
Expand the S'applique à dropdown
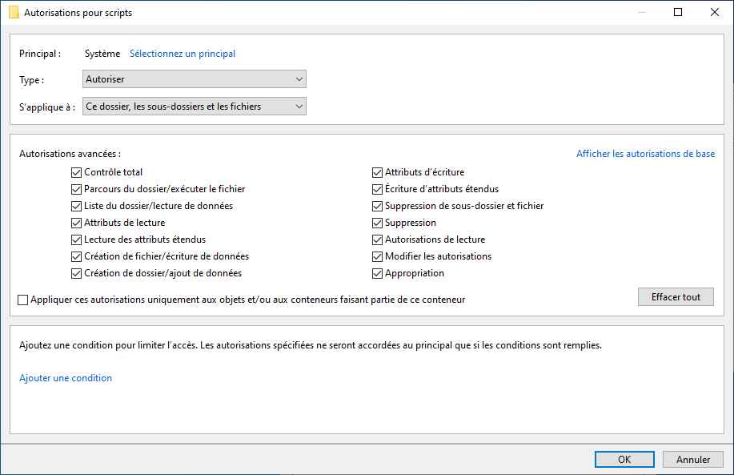pos(195,107)
